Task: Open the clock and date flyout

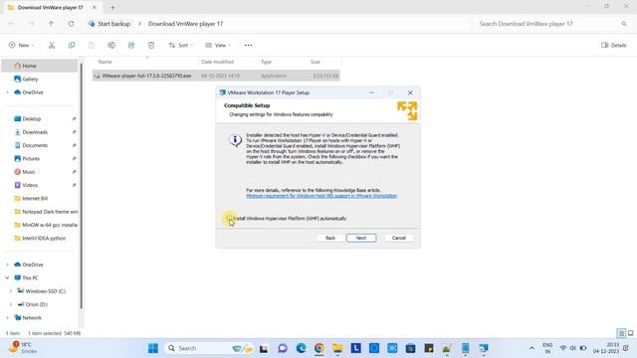Action: click(606, 348)
